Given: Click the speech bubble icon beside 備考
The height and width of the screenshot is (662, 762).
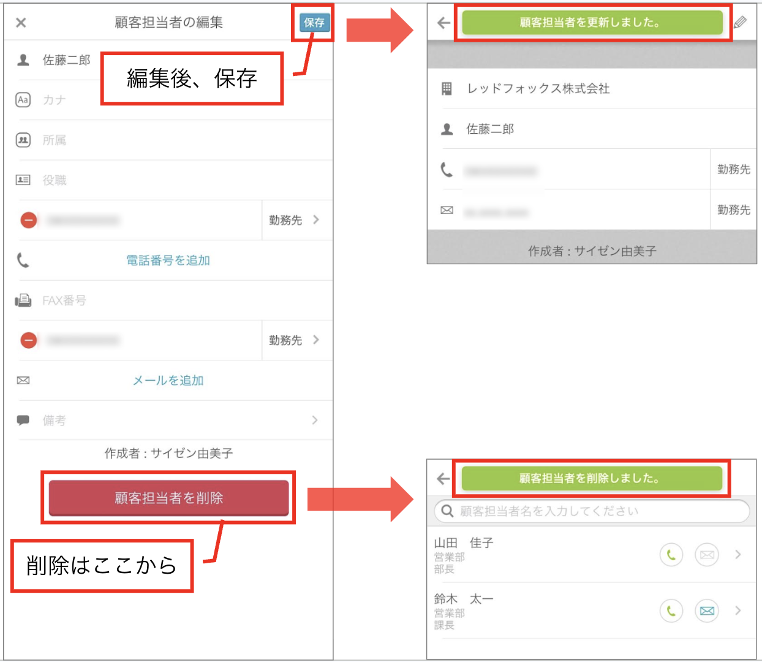Looking at the screenshot, I should (x=23, y=420).
